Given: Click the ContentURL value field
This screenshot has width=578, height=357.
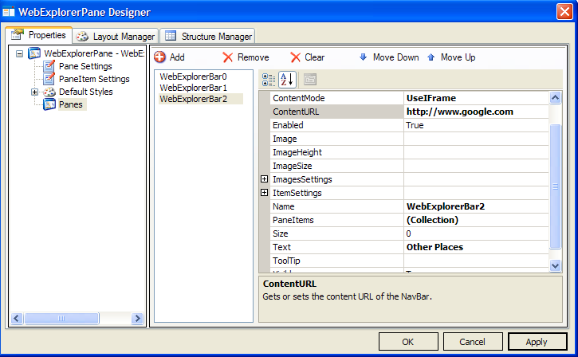Looking at the screenshot, I should (475, 112).
